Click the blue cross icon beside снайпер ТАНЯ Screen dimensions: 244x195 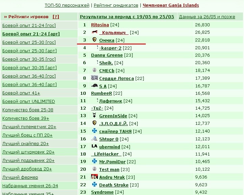94,131
